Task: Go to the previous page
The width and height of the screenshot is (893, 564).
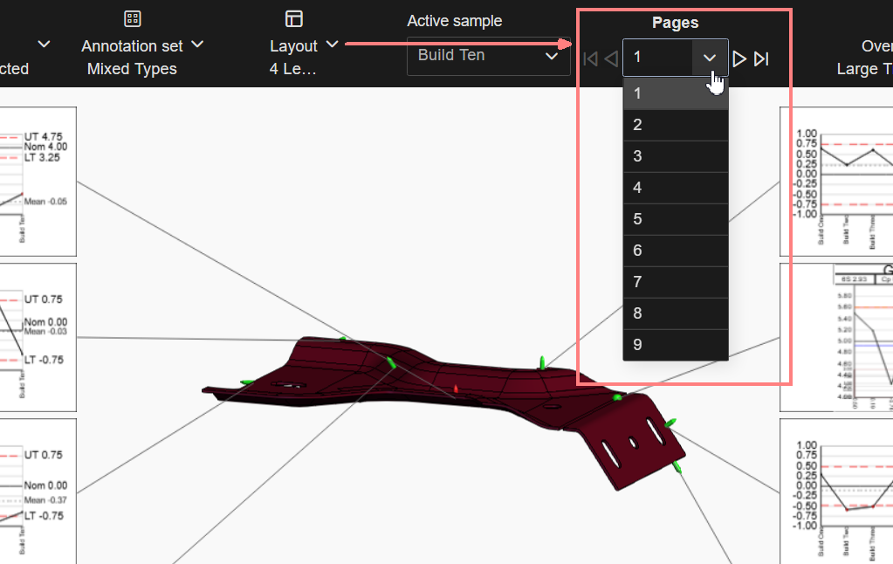Action: [611, 58]
